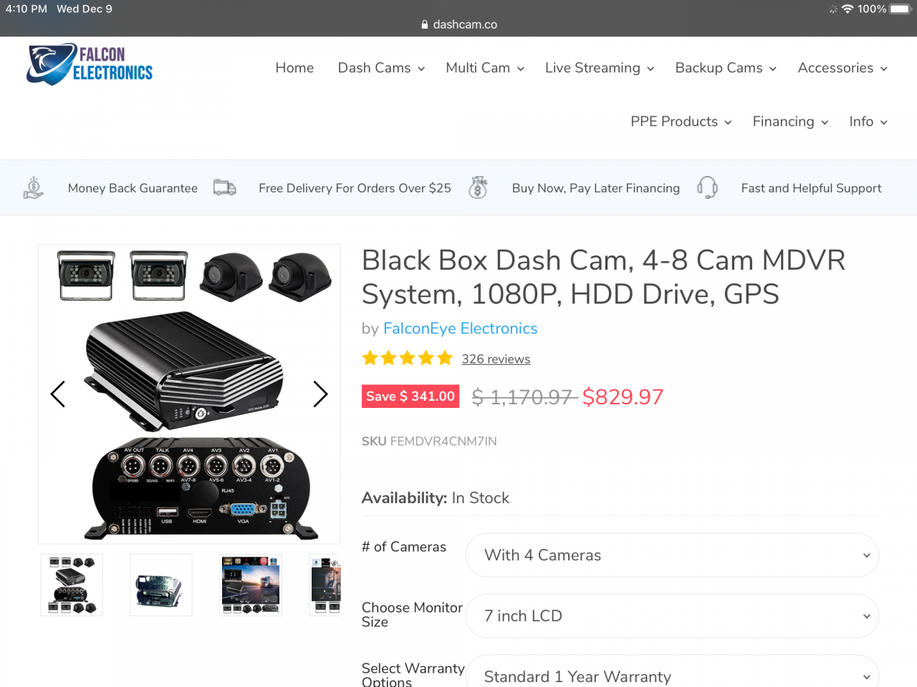Click the product title heading
The width and height of the screenshot is (917, 687).
(603, 277)
